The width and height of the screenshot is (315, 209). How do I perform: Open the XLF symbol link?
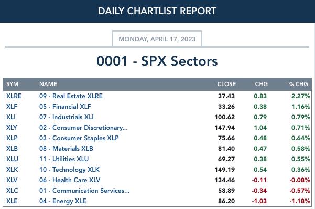12,107
